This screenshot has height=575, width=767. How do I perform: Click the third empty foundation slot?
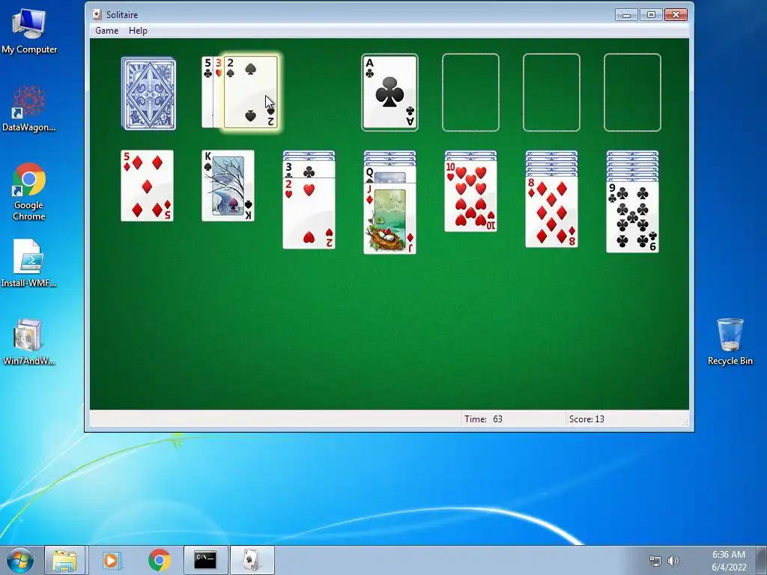pyautogui.click(x=551, y=92)
